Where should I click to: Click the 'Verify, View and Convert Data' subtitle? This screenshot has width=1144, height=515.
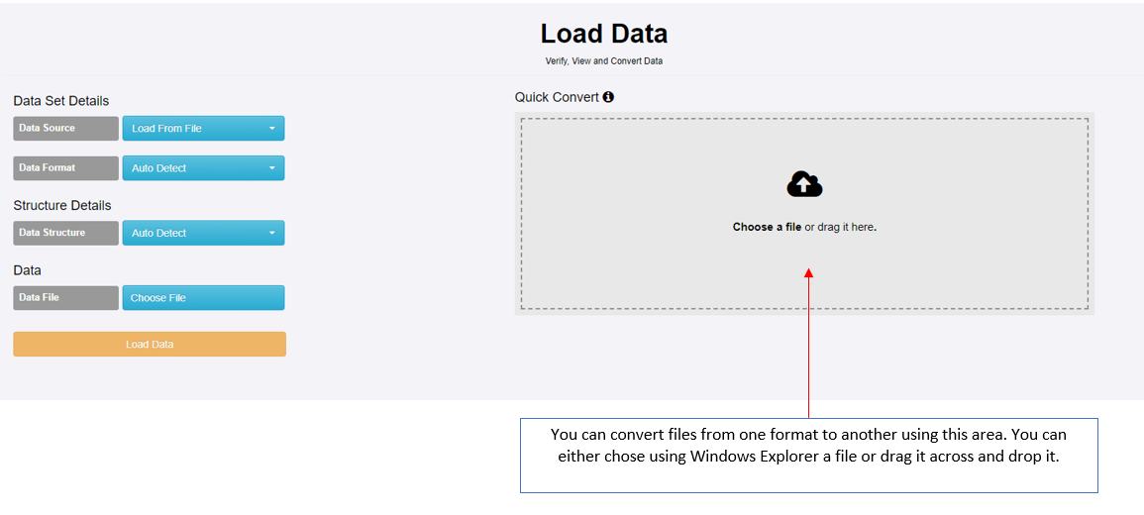(x=604, y=61)
